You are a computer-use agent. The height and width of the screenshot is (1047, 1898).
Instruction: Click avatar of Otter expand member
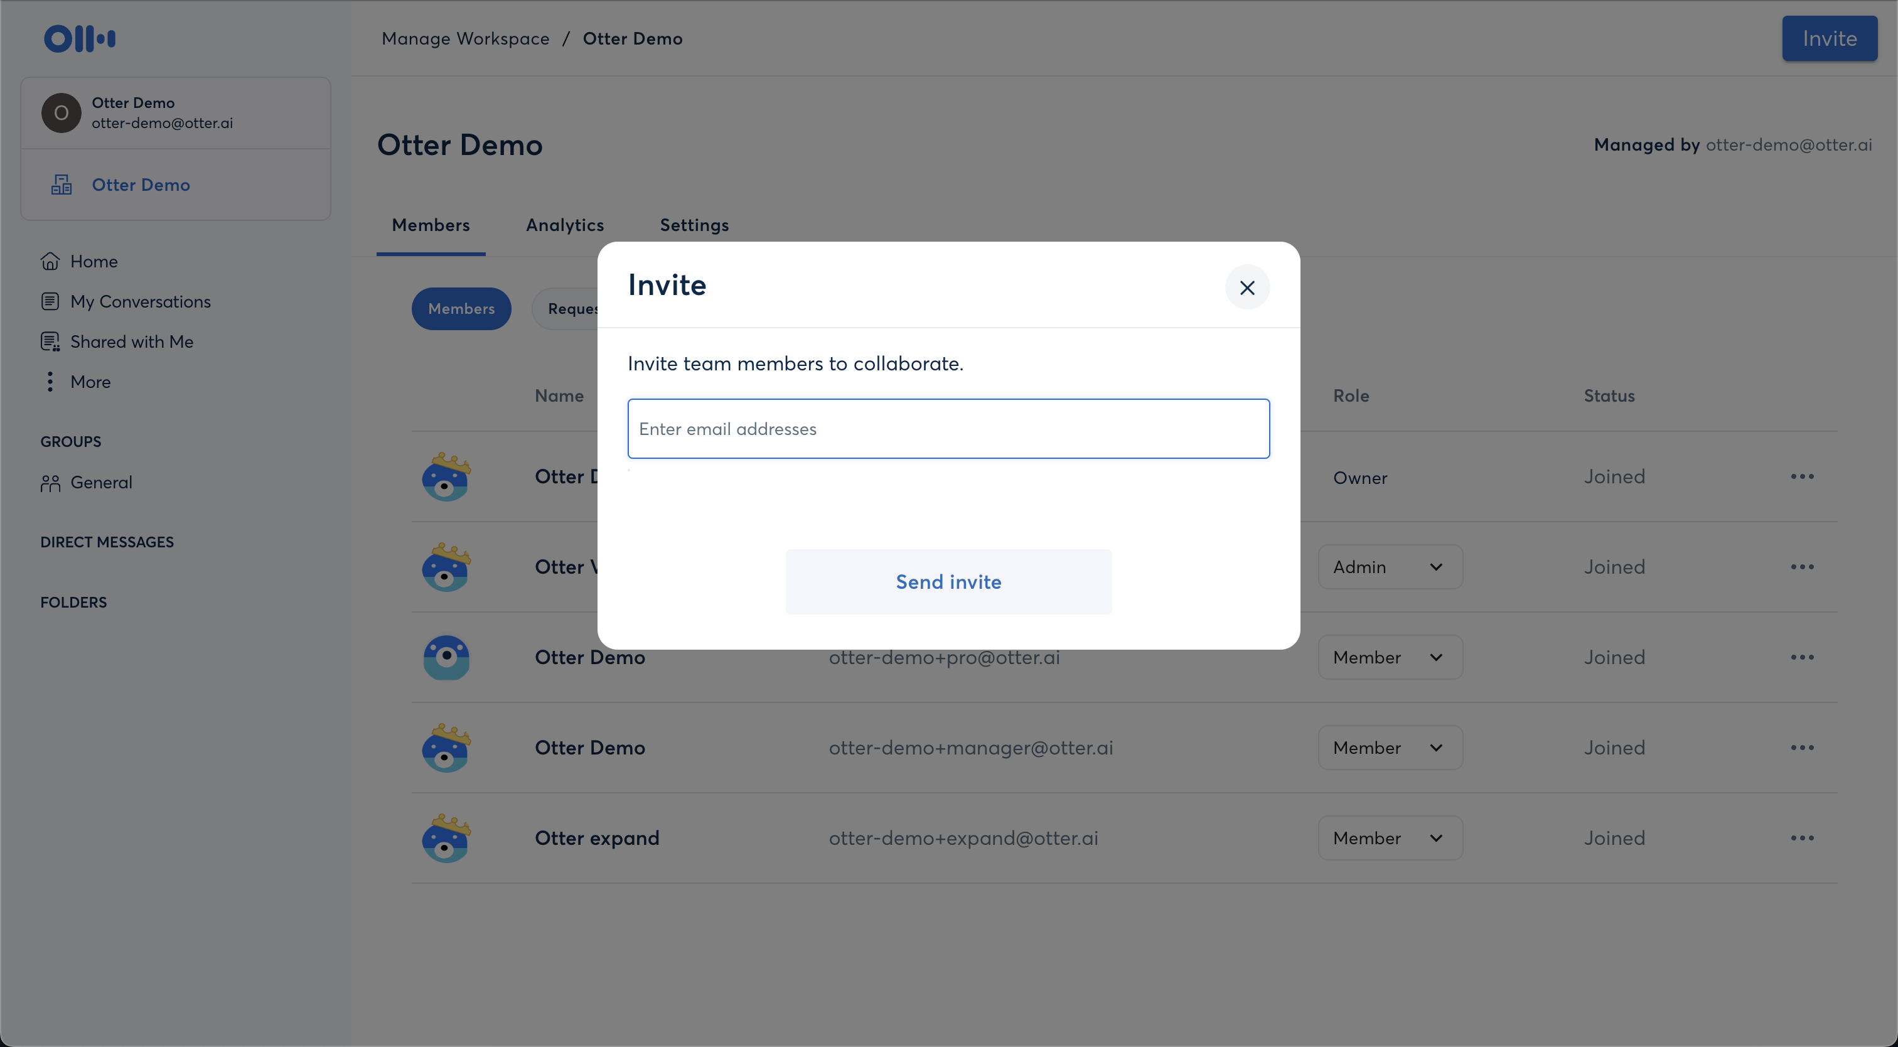point(446,839)
